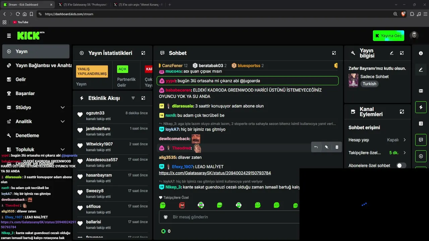Viewport: 429px width, 241px height.
Task: Pop out the Sohbet chat panel
Action: (334, 53)
